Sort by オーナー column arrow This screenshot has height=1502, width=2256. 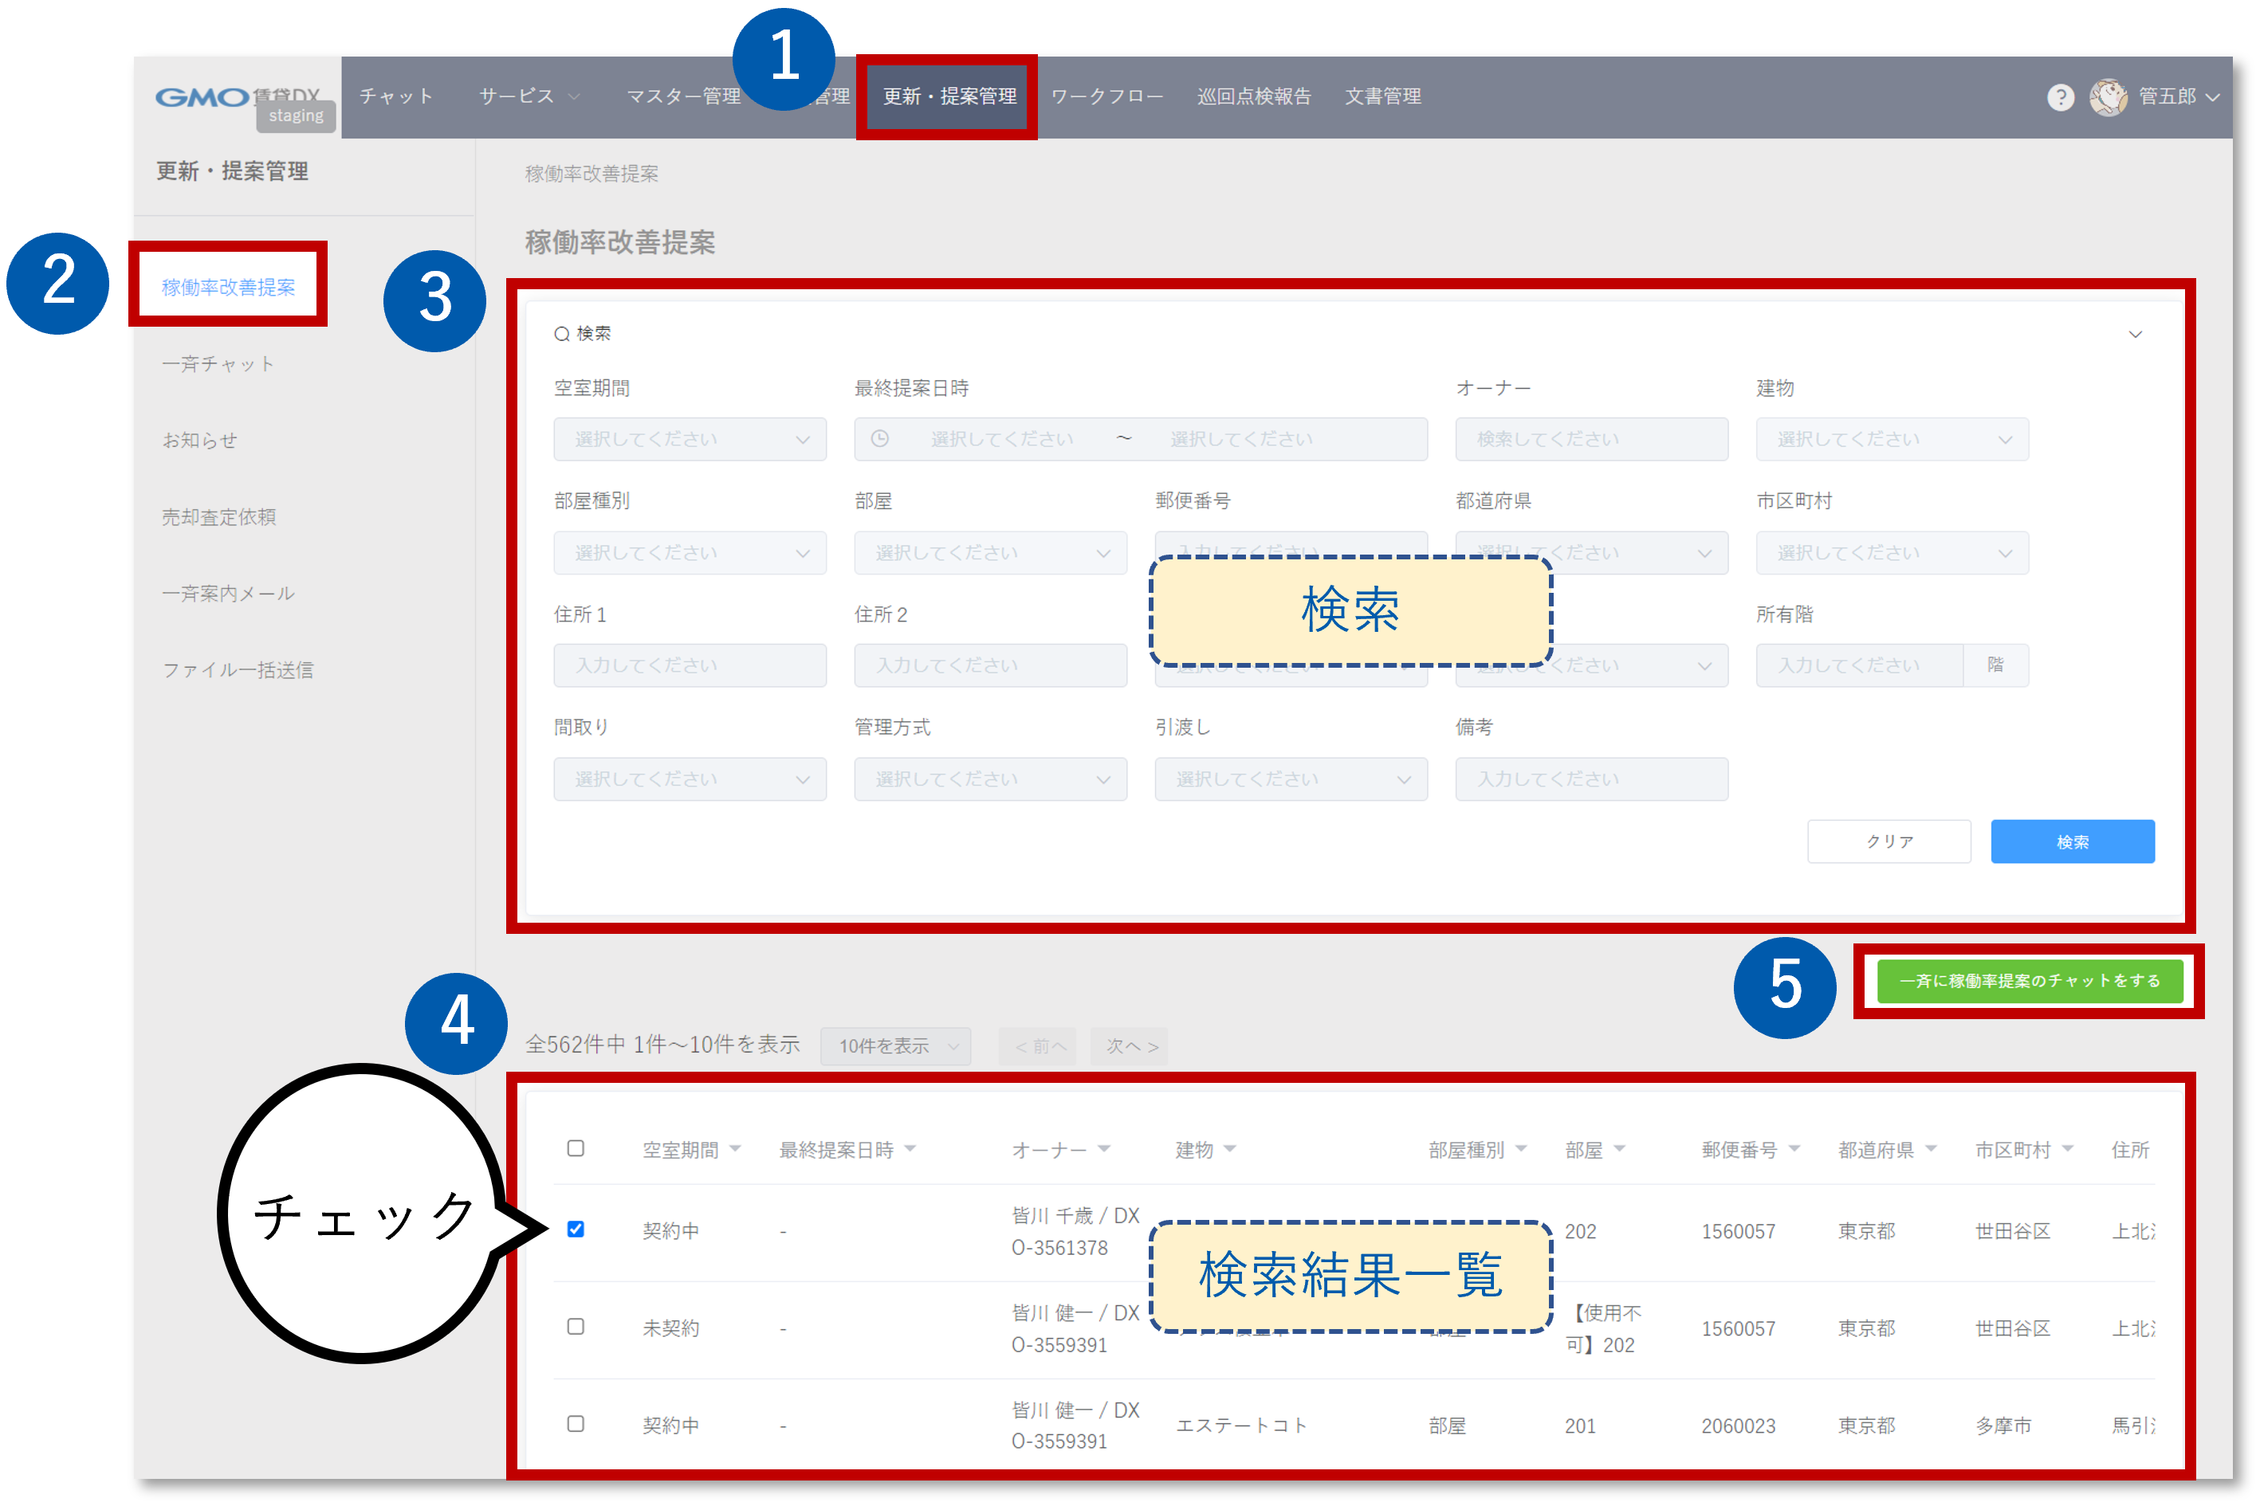tap(1104, 1147)
